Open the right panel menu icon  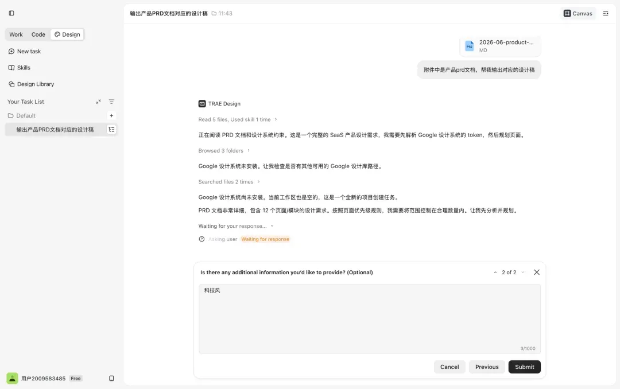click(x=606, y=13)
